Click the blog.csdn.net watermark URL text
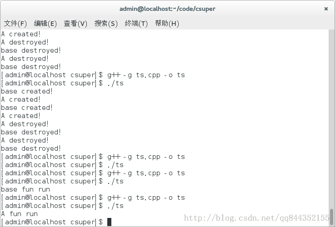Viewport: 335px width, 227px height. 256,218
